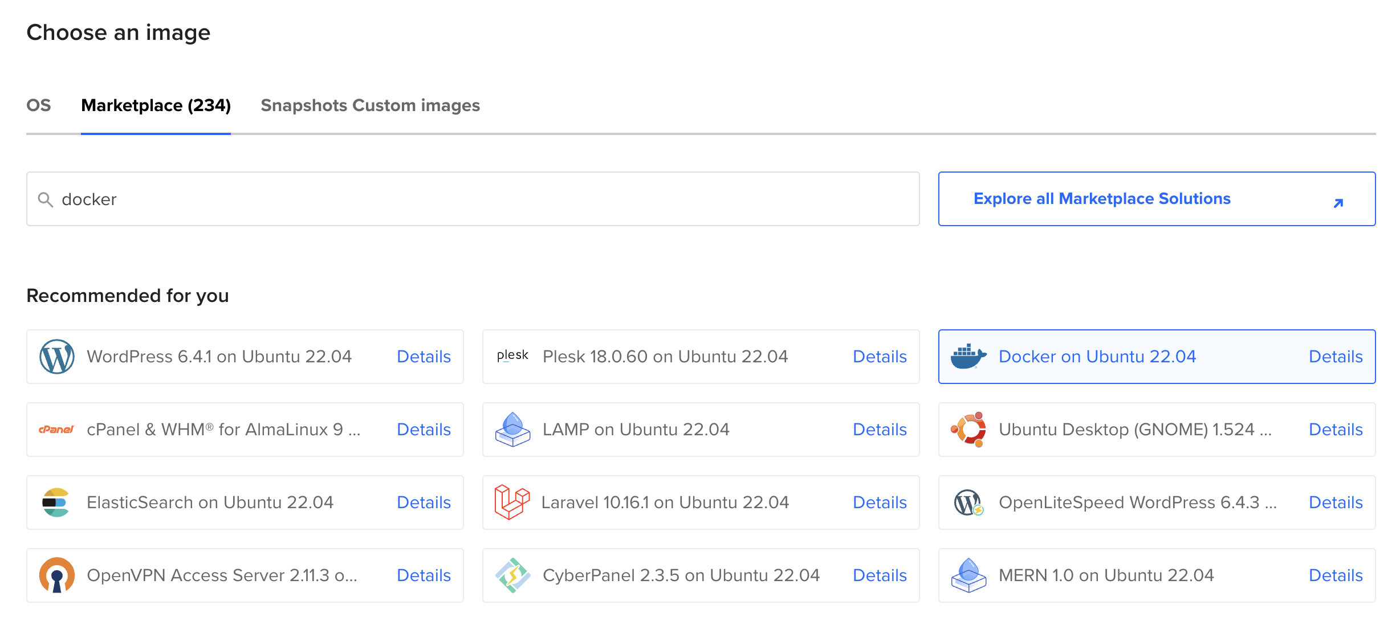Open Details for Laravel 10.16.1
Image resolution: width=1400 pixels, height=621 pixels.
click(880, 502)
